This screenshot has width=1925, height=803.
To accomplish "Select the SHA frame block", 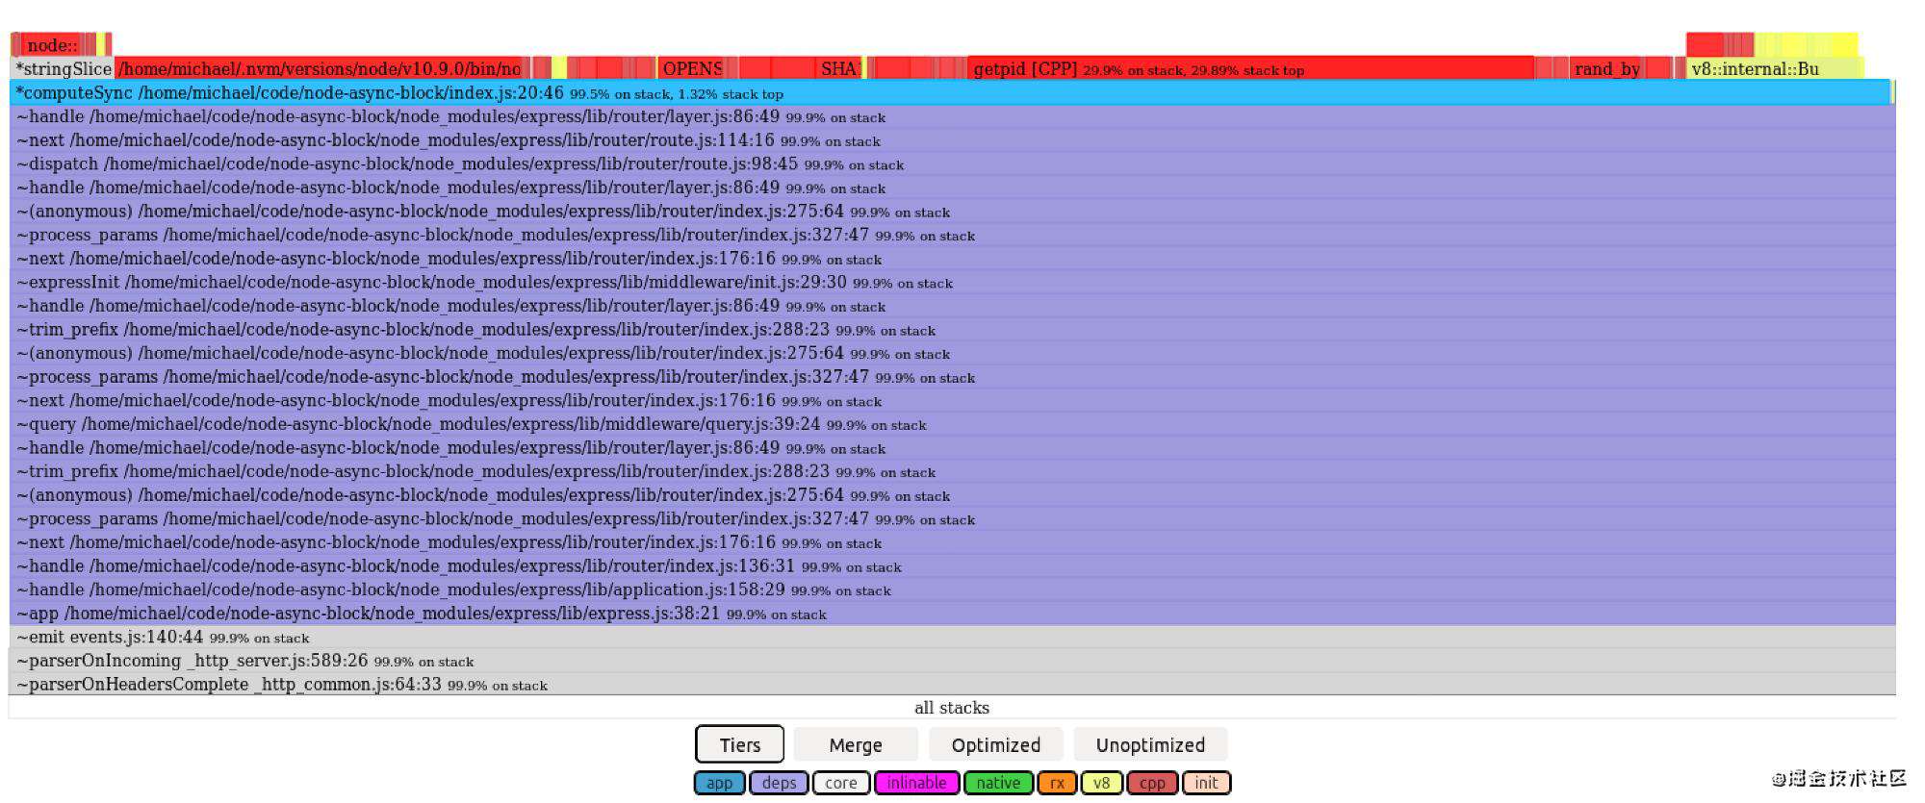I will pos(838,69).
